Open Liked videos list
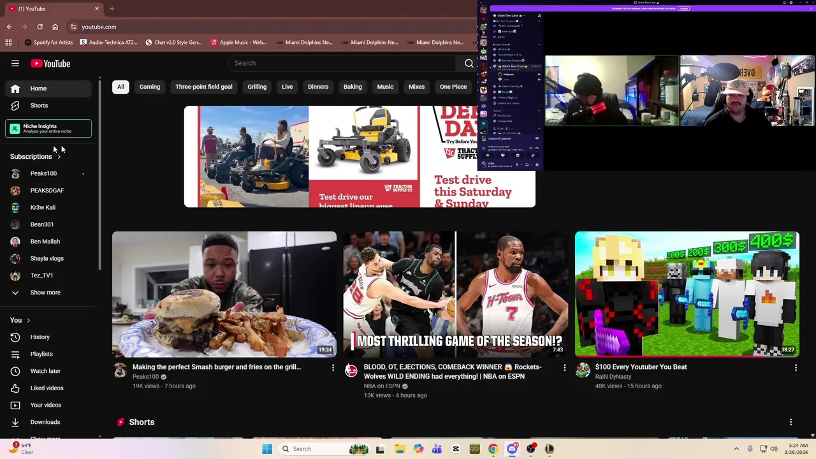 click(50, 388)
